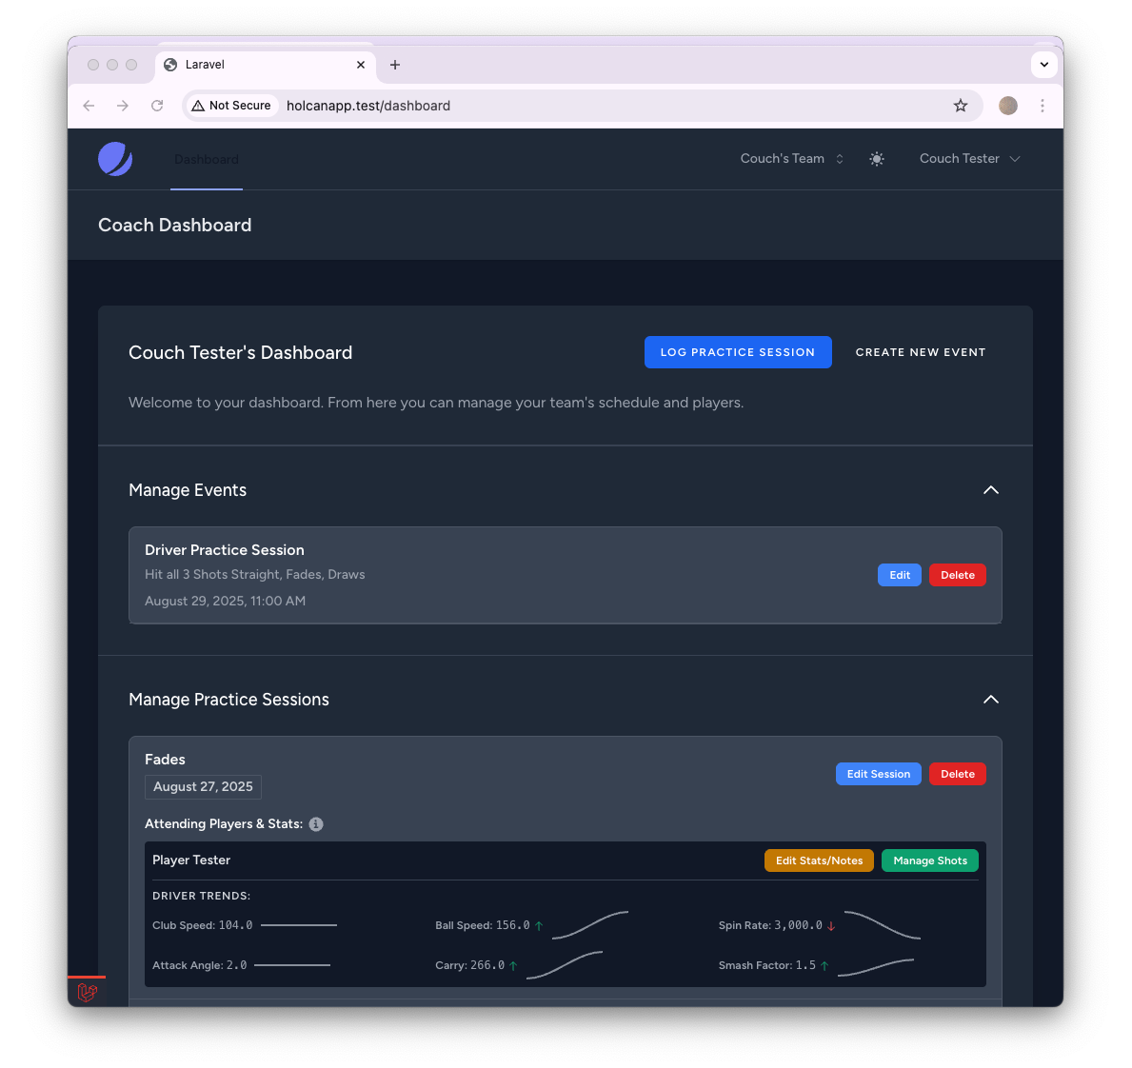Image resolution: width=1132 pixels, height=1068 pixels.
Task: Click inside the browser address bar
Action: [x=476, y=106]
